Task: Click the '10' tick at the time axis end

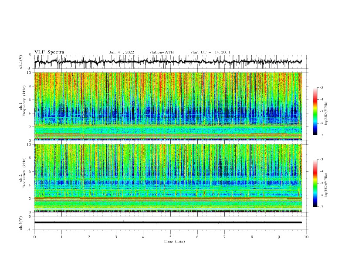Action: coord(306,237)
